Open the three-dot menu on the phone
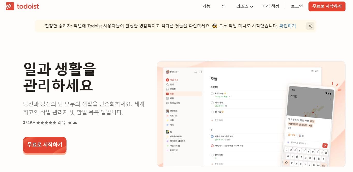353x172 pixels. 330,99
